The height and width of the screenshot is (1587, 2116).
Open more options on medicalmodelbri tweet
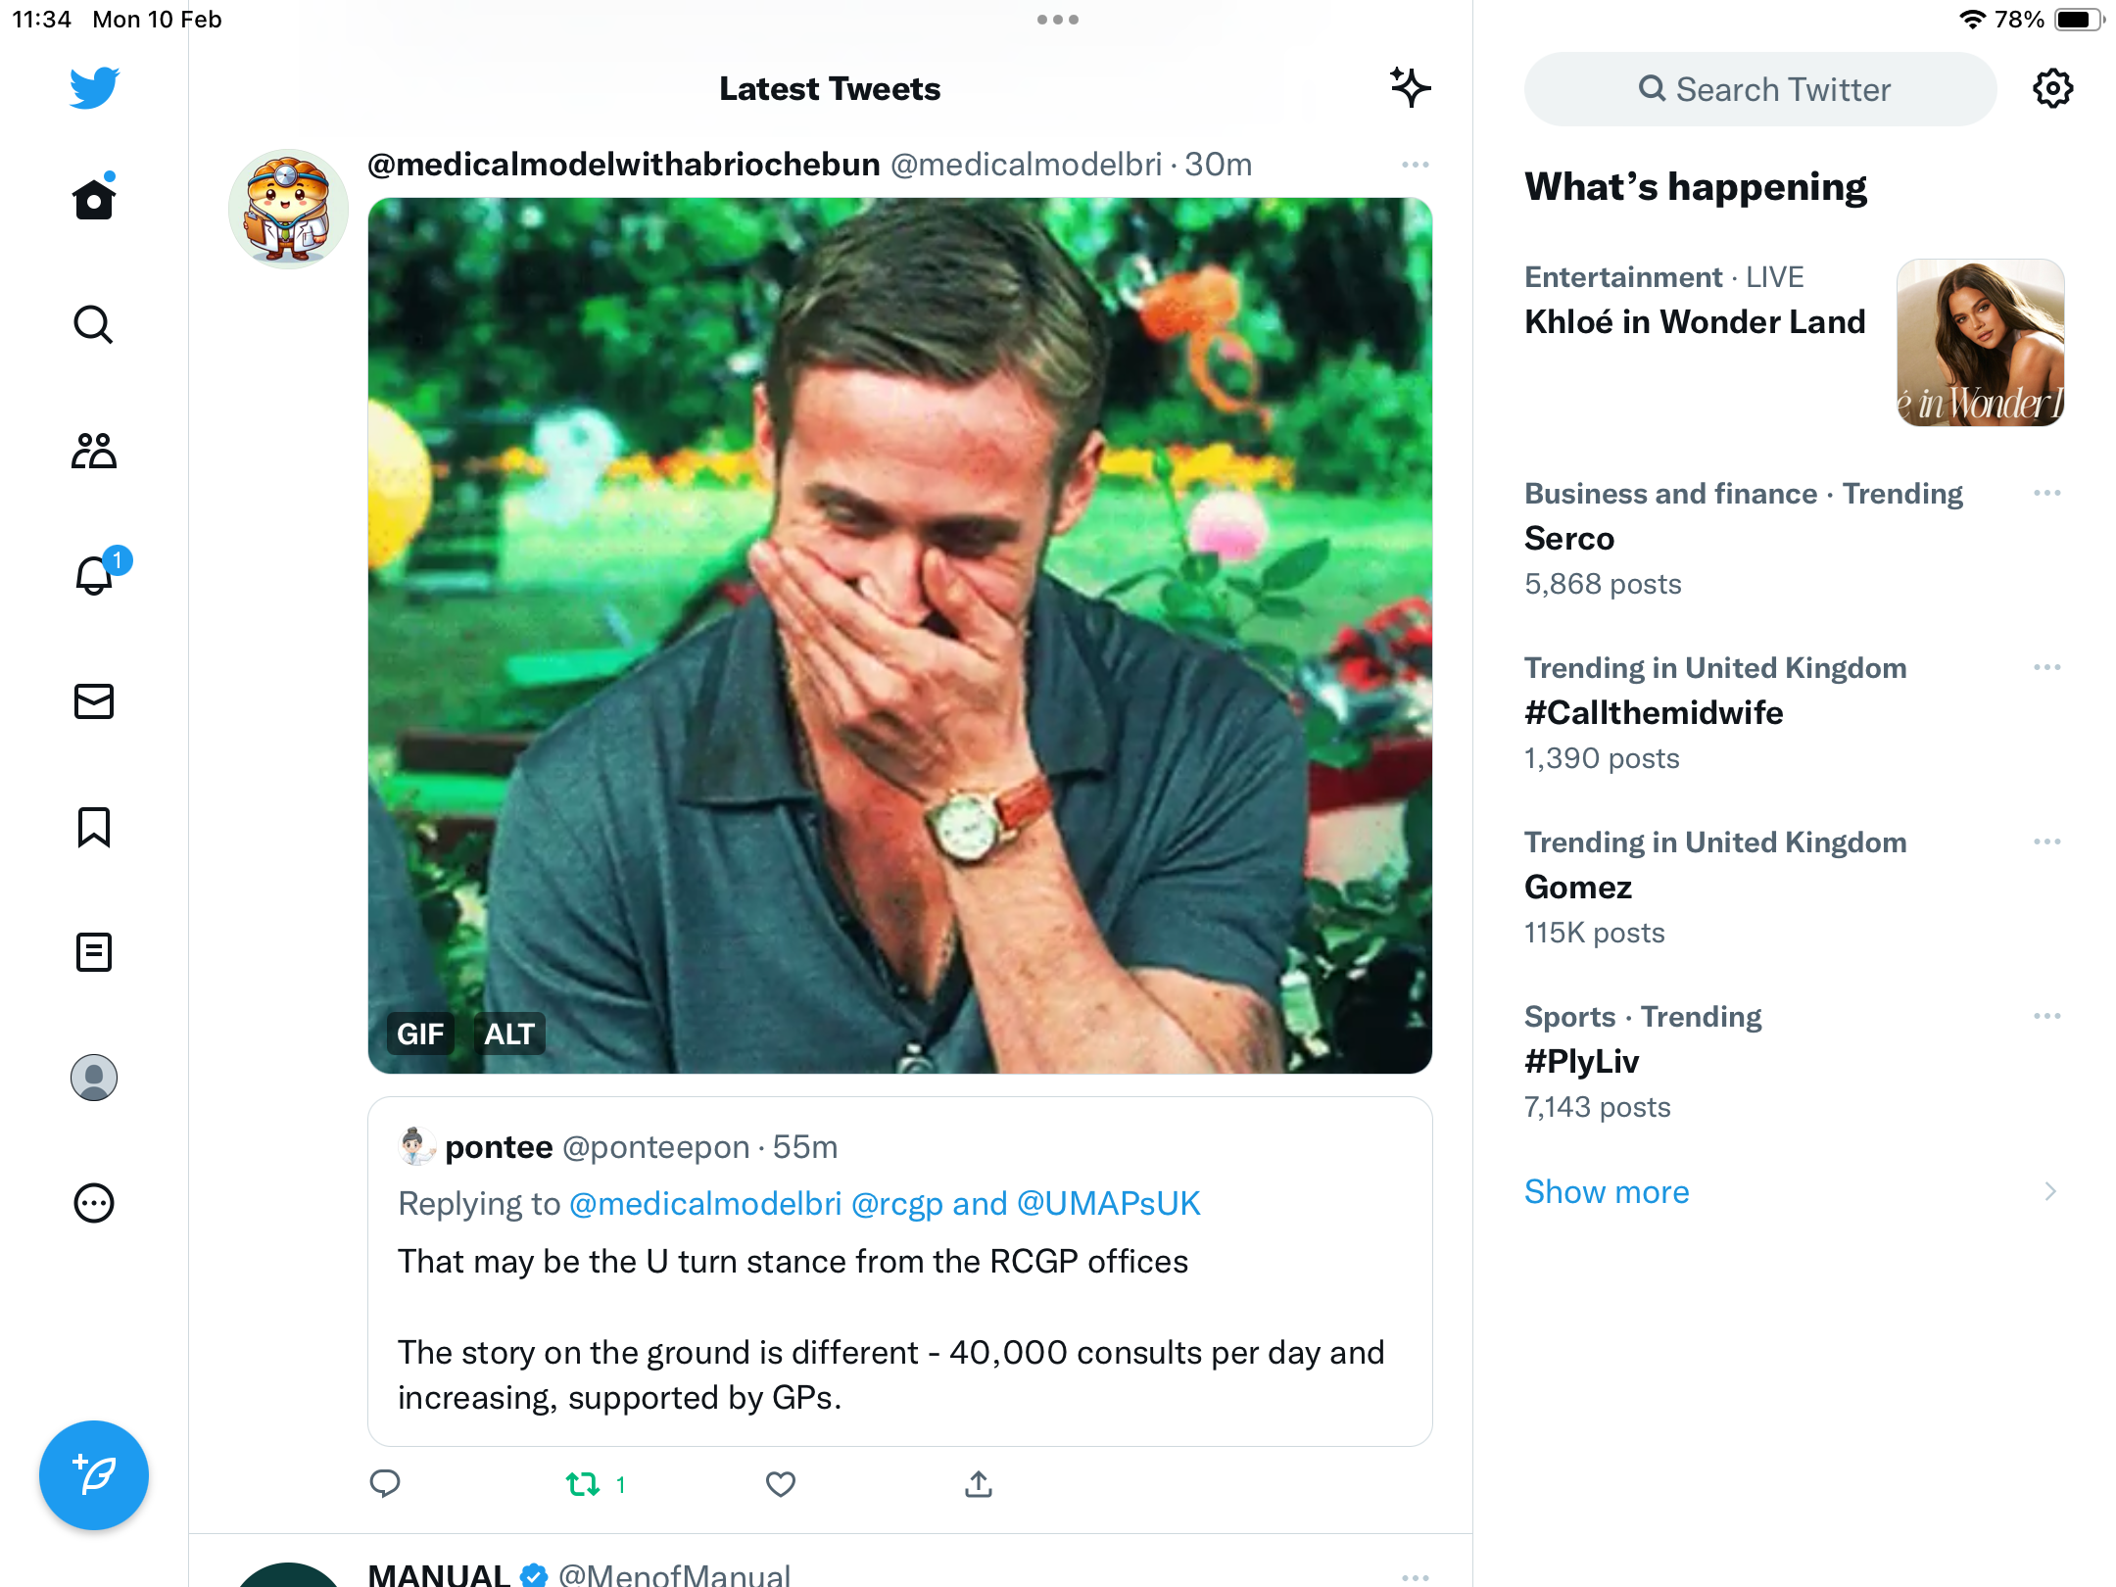[1416, 165]
